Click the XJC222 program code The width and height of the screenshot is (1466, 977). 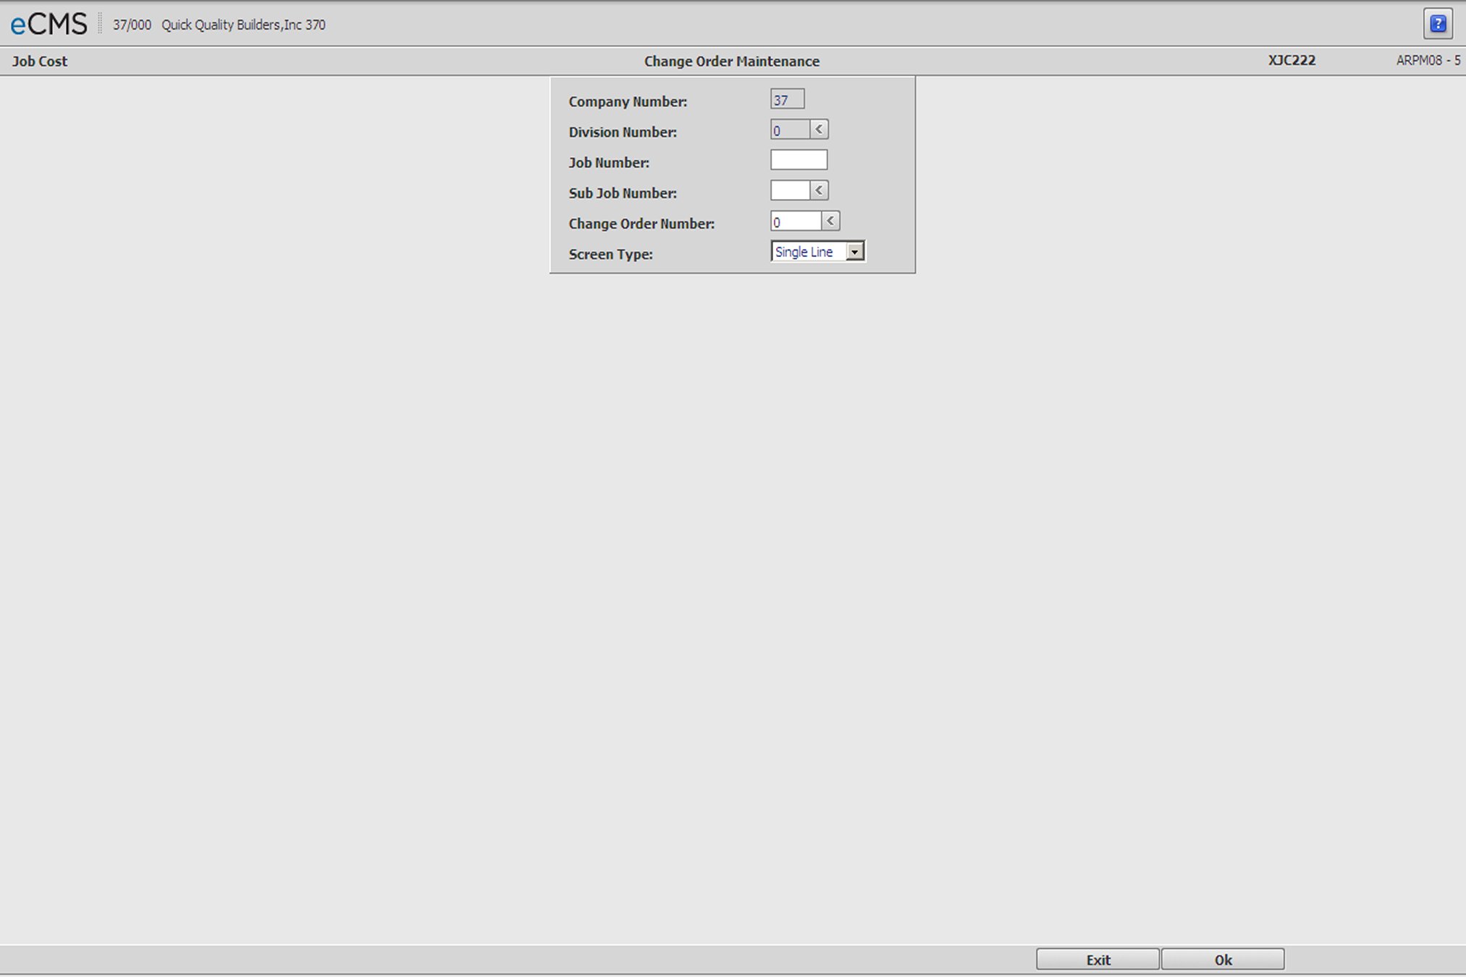coord(1292,61)
